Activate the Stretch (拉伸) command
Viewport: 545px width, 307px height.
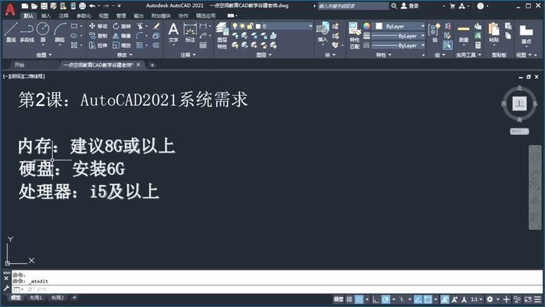98,45
